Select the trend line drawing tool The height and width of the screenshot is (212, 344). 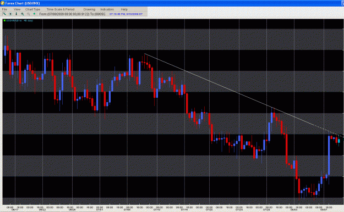pyautogui.click(x=4, y=14)
